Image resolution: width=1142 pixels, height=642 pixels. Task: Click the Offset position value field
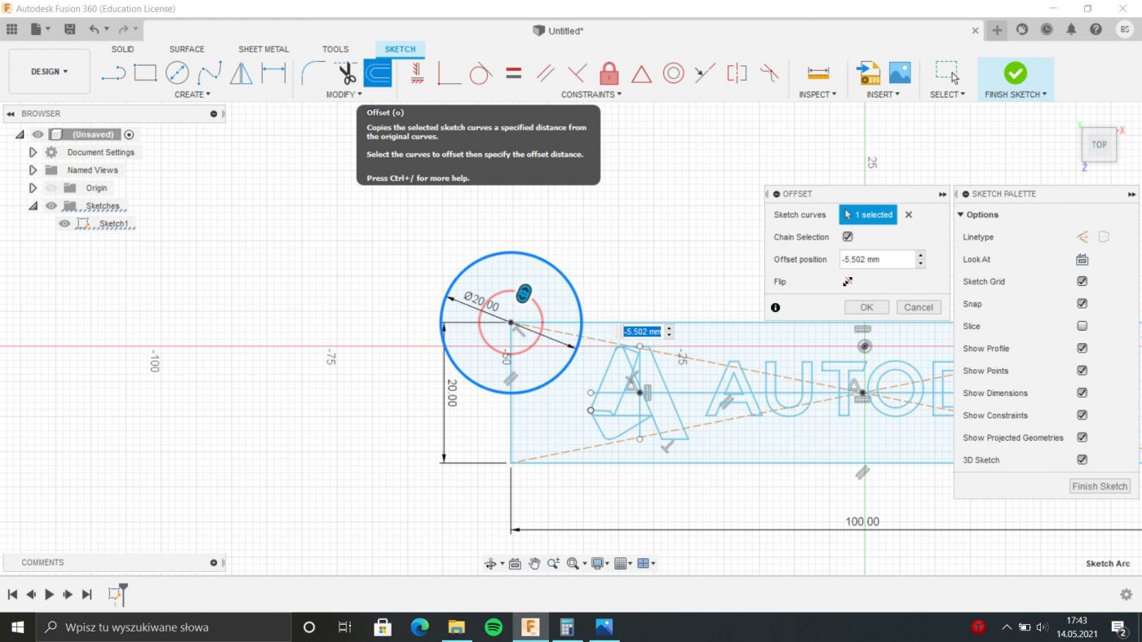pos(876,259)
